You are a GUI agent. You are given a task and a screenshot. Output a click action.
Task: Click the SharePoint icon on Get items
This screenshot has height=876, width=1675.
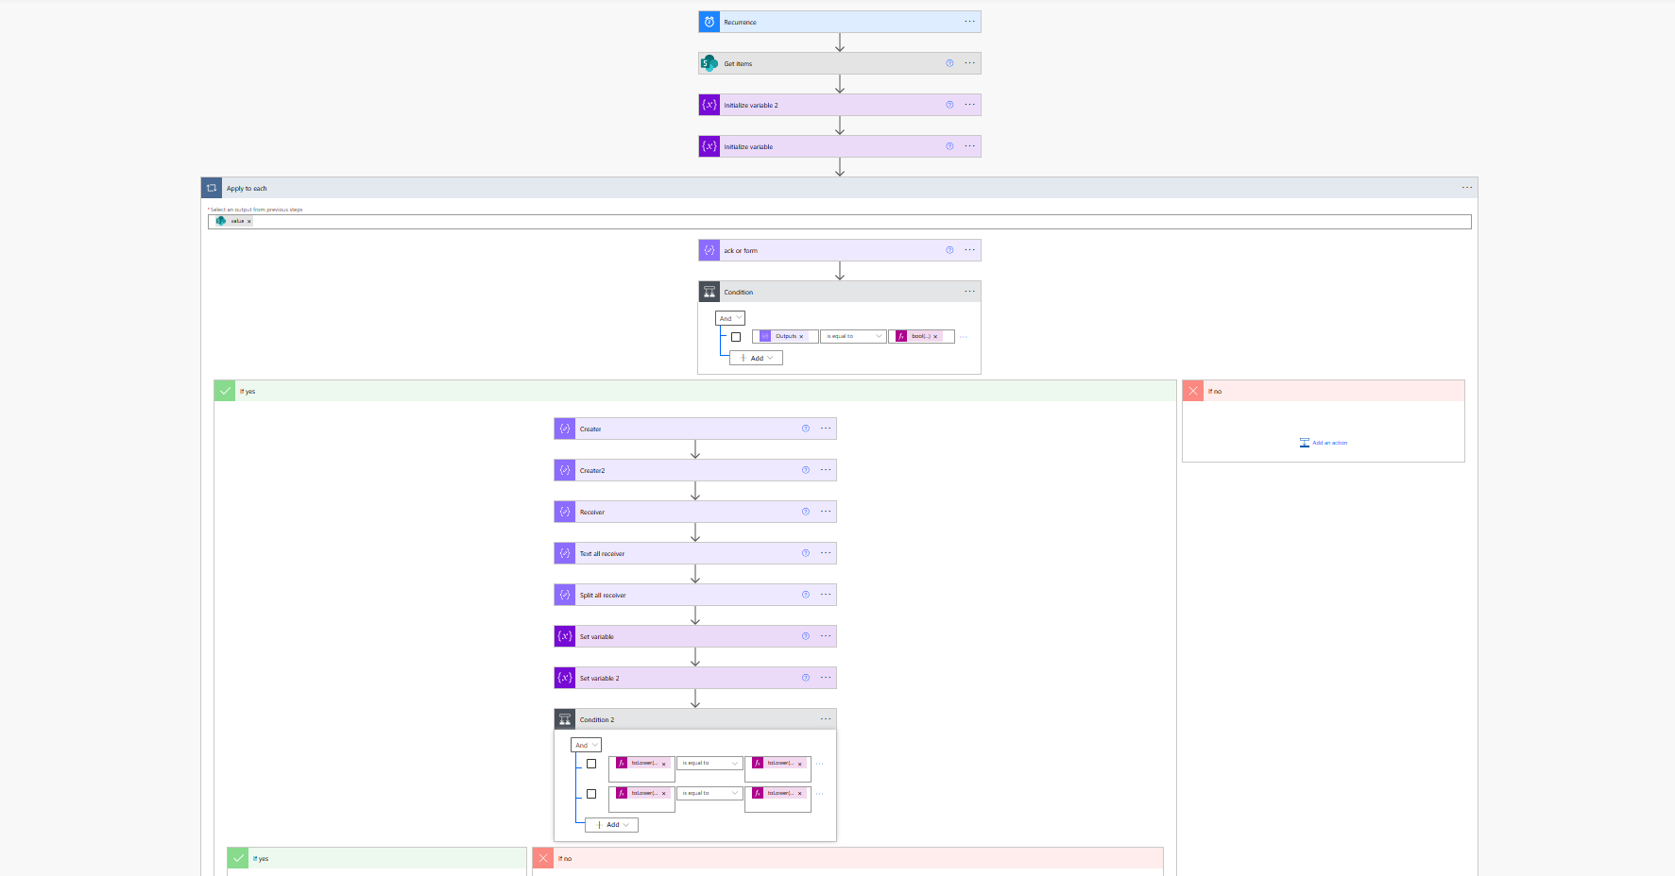pyautogui.click(x=709, y=63)
